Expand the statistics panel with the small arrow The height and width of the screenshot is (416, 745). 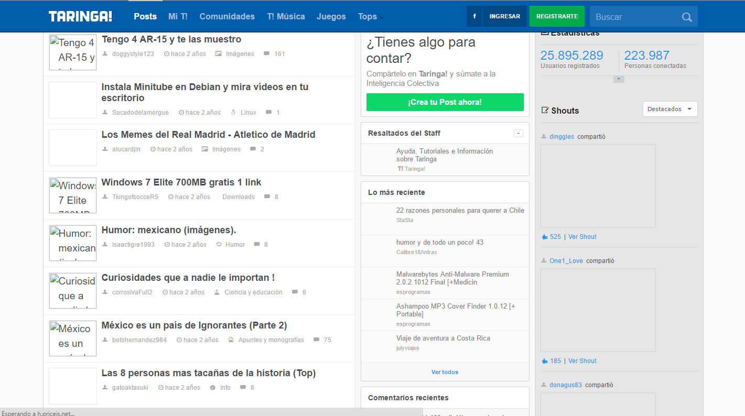click(619, 79)
